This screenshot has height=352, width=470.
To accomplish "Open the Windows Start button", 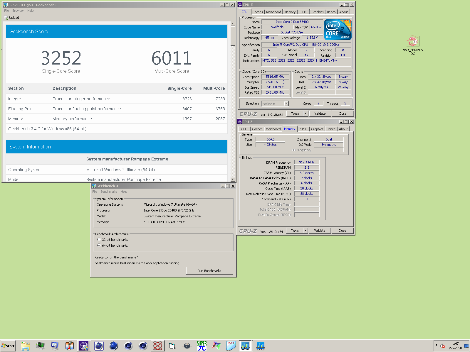I will [x=8, y=346].
